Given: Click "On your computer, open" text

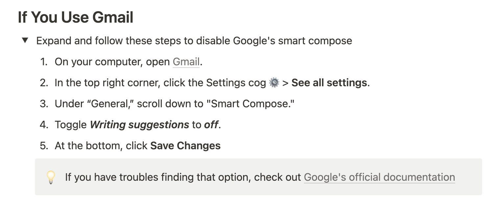Looking at the screenshot, I should tap(112, 62).
